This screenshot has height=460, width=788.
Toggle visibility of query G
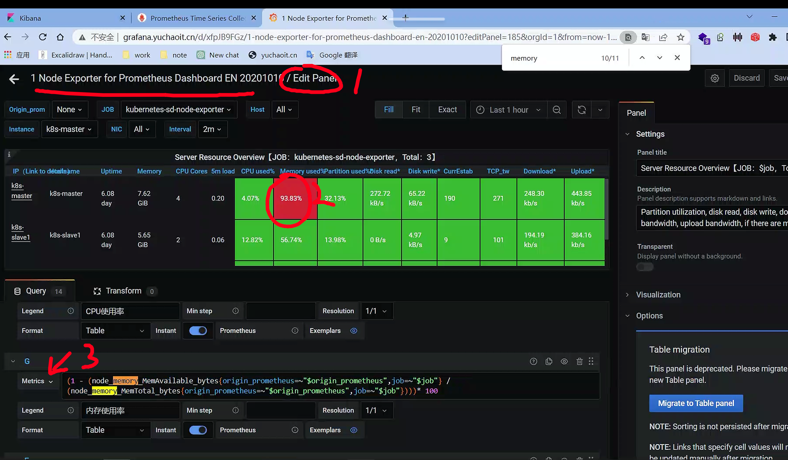[564, 361]
